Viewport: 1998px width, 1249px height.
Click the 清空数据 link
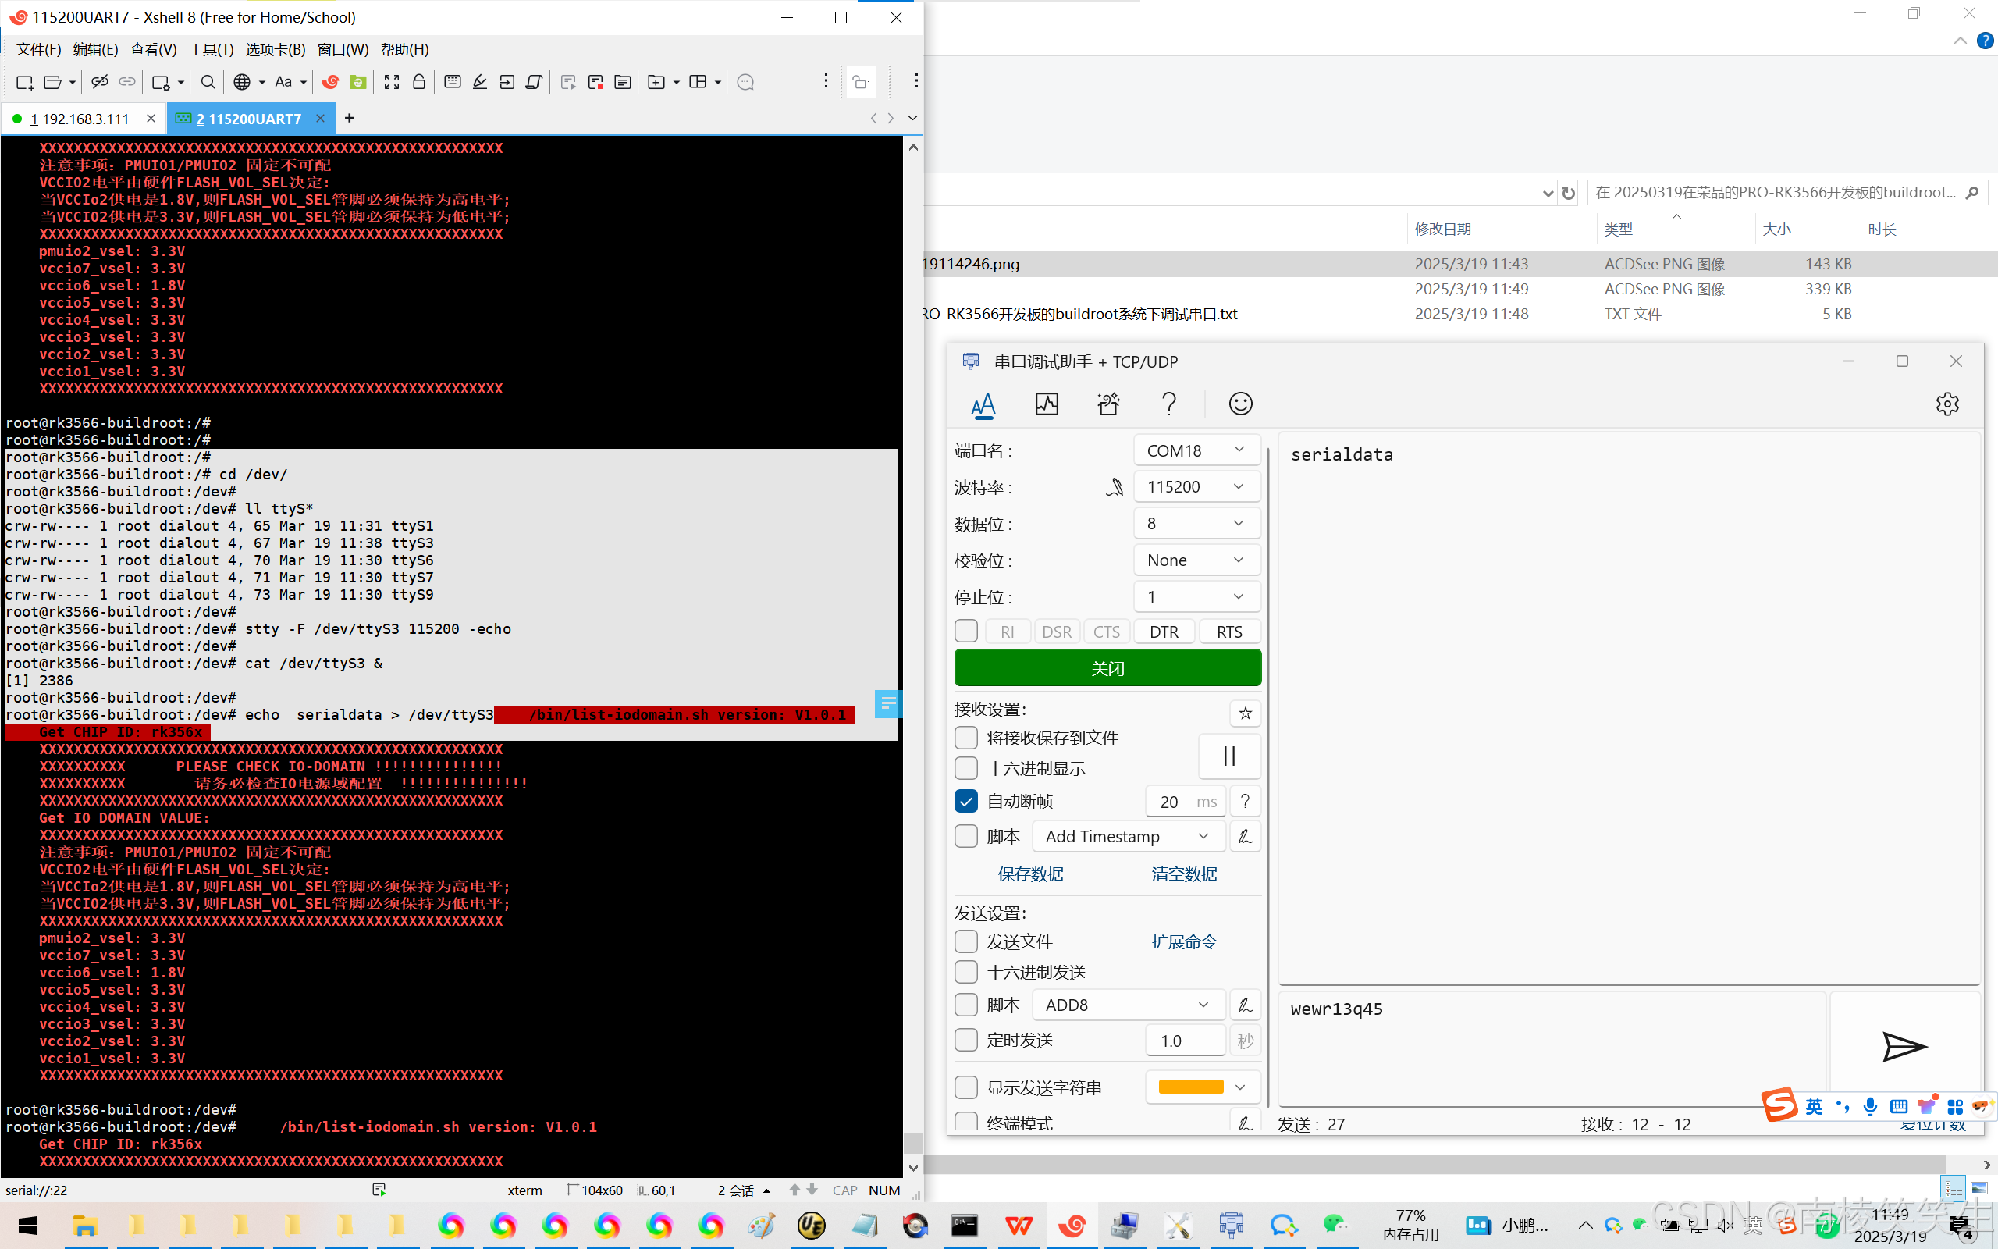tap(1184, 874)
